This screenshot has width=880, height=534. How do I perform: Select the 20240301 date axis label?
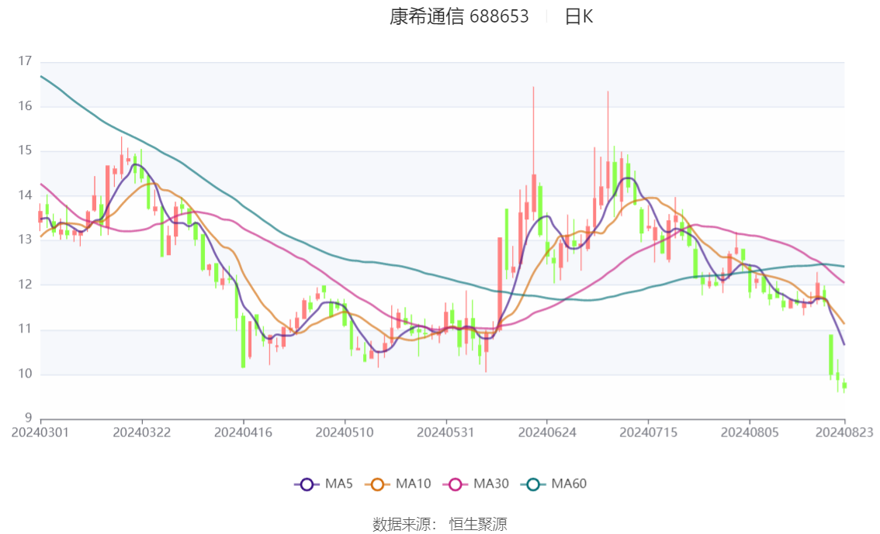(x=40, y=432)
